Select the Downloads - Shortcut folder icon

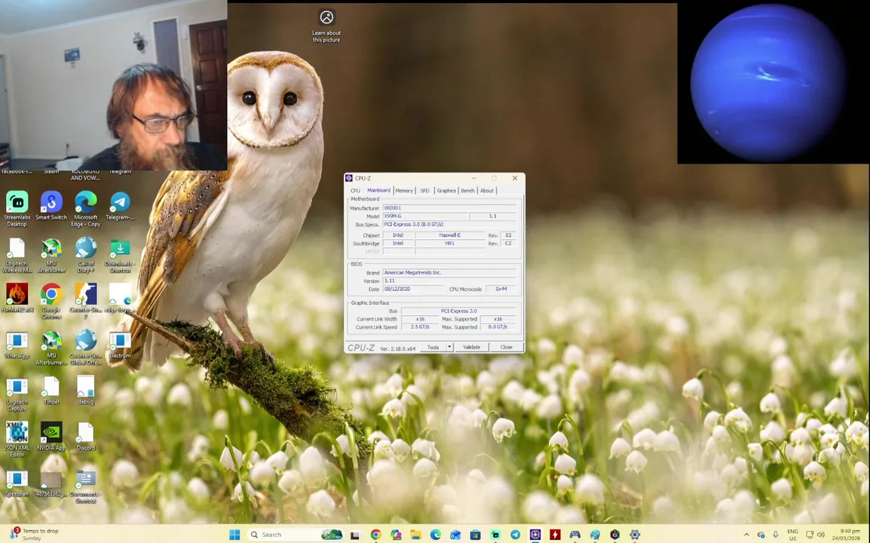click(120, 256)
